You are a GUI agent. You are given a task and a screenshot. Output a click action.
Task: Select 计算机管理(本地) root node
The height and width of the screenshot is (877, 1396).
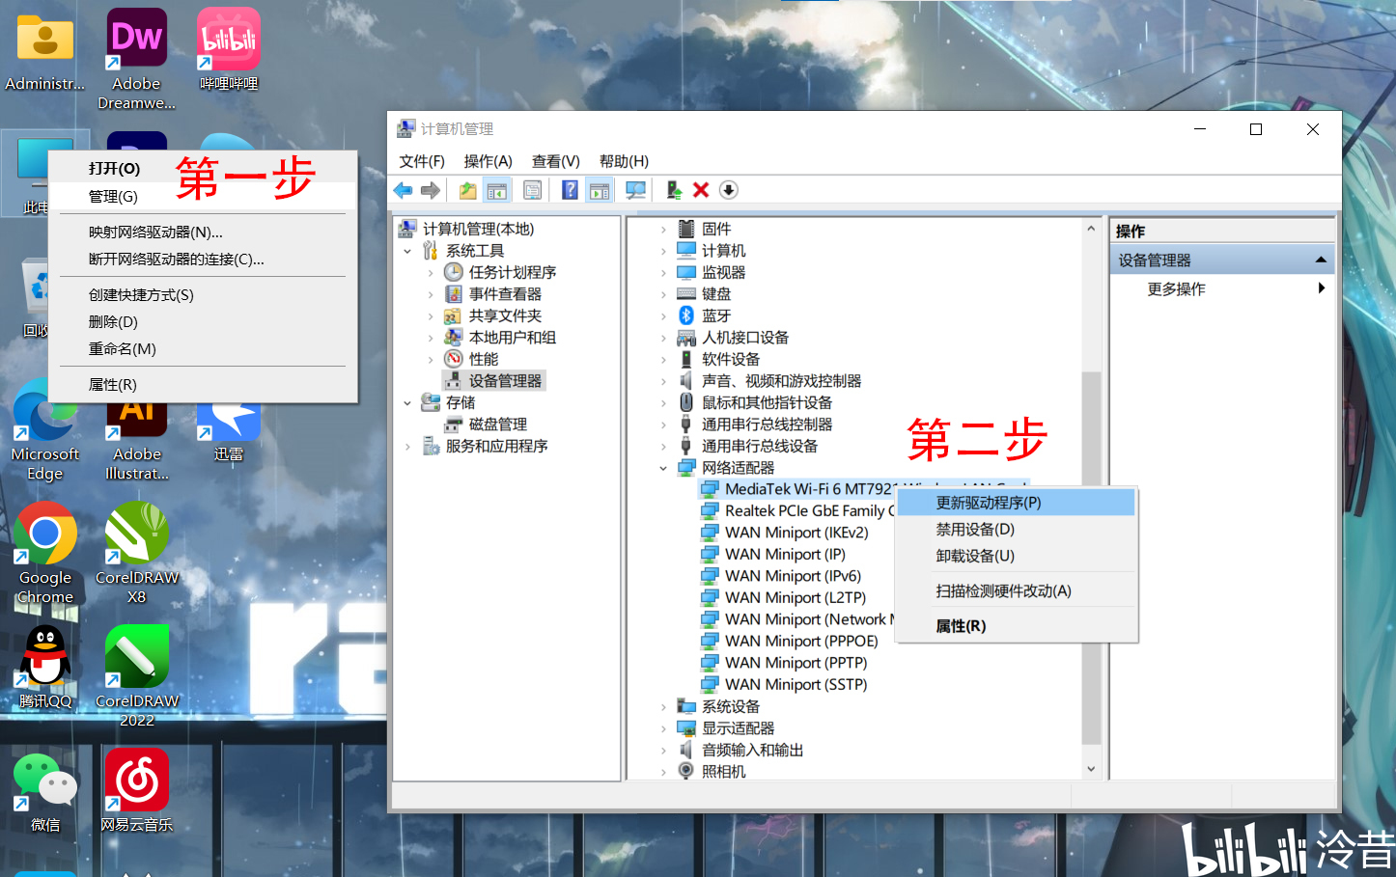pos(478,229)
